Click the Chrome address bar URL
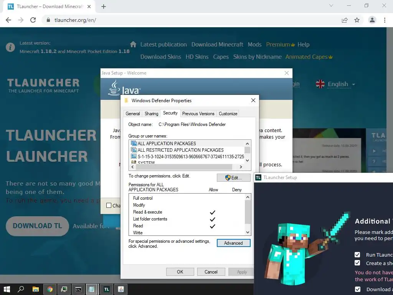This screenshot has height=295, width=393. (75, 20)
